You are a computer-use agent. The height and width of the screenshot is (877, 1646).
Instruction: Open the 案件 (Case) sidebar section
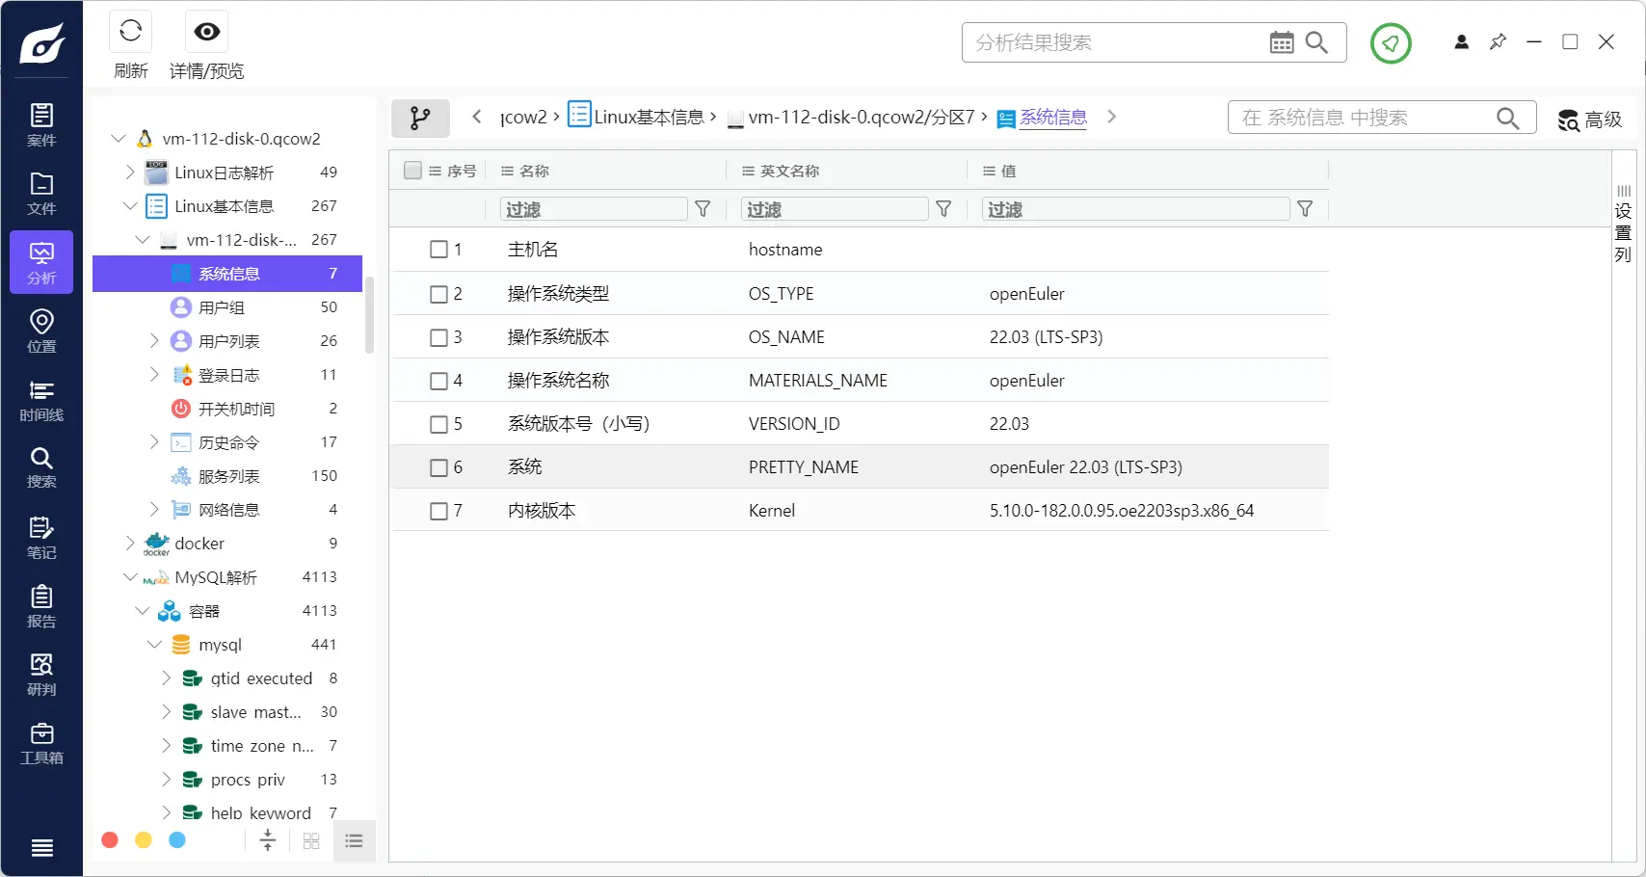click(41, 125)
